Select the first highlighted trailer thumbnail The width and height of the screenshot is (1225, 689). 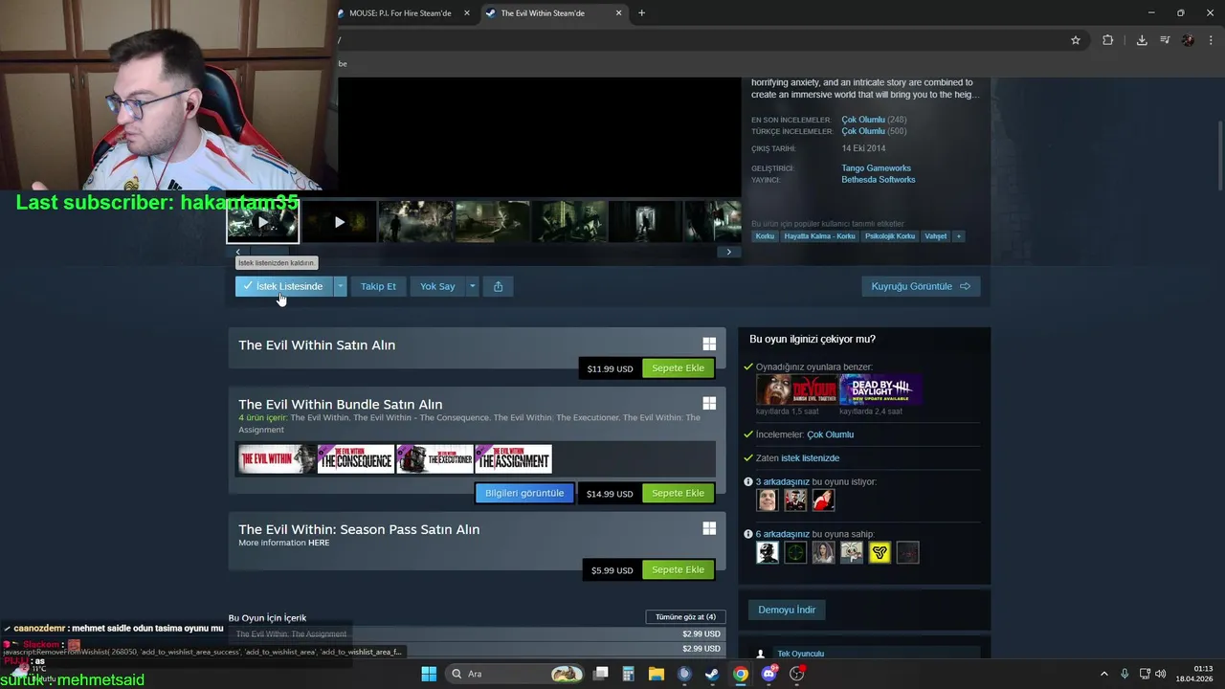pos(263,222)
